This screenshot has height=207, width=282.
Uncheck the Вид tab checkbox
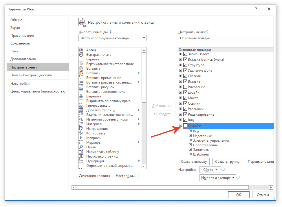[185, 120]
